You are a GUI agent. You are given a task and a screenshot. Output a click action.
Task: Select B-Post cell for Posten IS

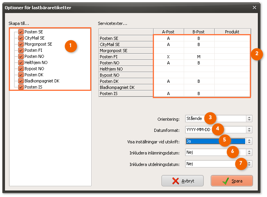pyautogui.click(x=199, y=94)
